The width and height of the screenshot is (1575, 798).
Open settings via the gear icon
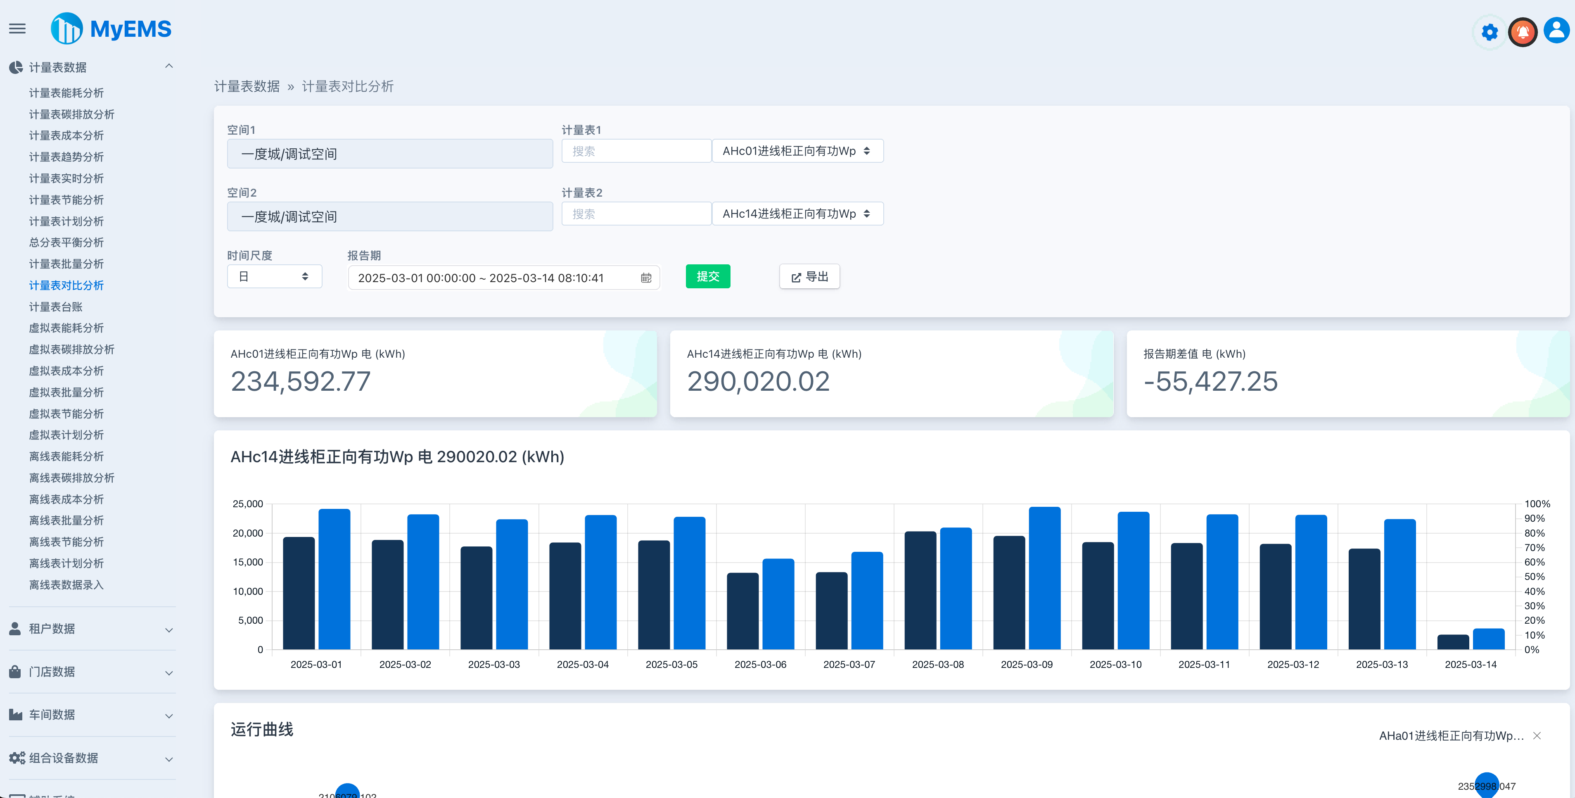click(x=1490, y=32)
